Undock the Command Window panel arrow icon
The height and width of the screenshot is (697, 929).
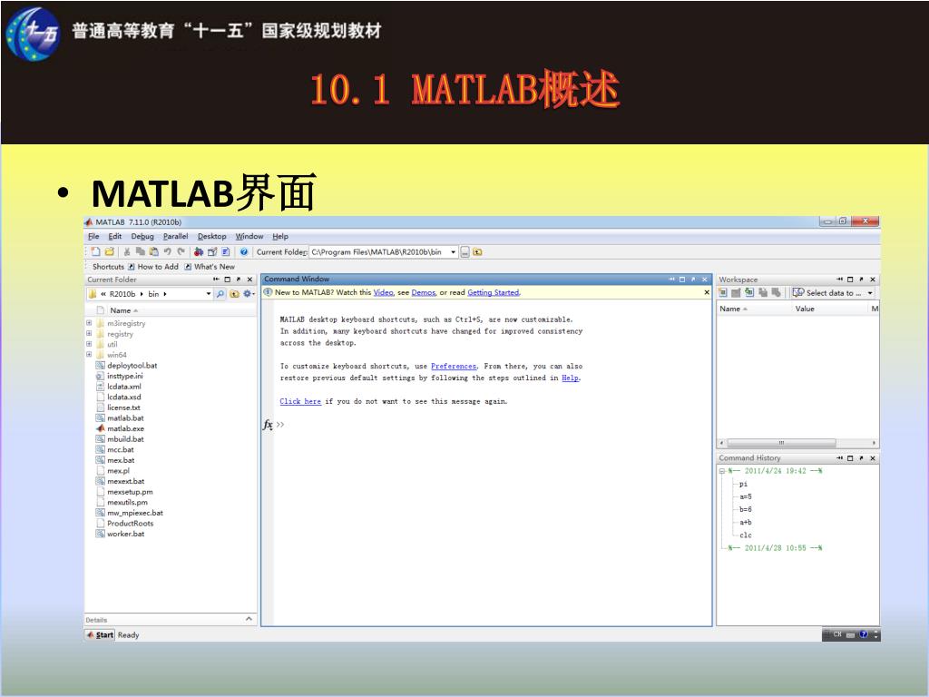click(x=693, y=280)
